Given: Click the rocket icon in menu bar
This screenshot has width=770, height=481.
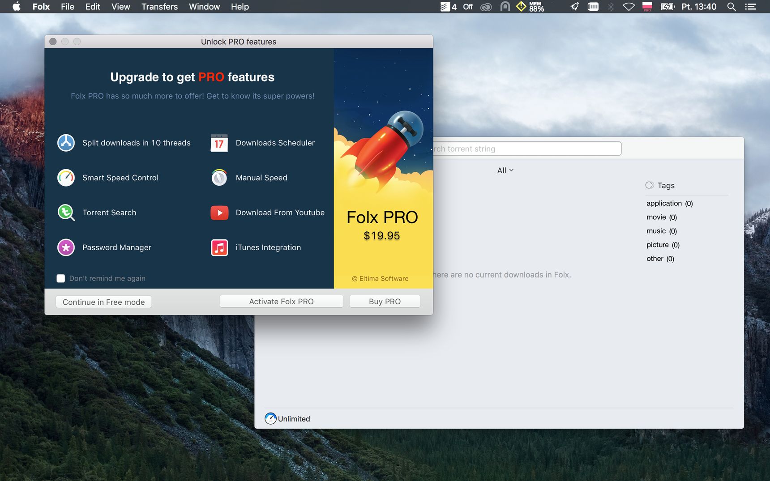Looking at the screenshot, I should click(575, 7).
